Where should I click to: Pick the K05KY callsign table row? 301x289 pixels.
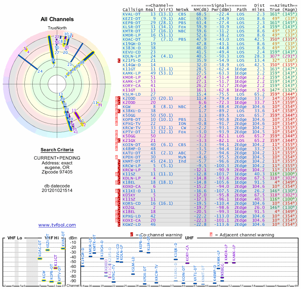pyautogui.click(x=210, y=195)
